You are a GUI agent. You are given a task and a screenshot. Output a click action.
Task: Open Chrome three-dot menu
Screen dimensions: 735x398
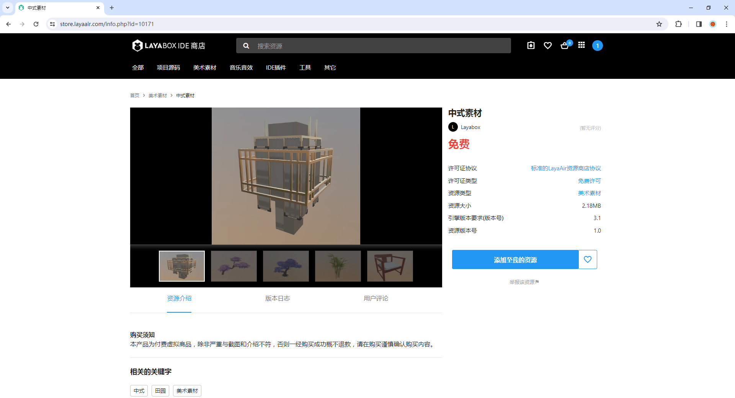pyautogui.click(x=726, y=24)
